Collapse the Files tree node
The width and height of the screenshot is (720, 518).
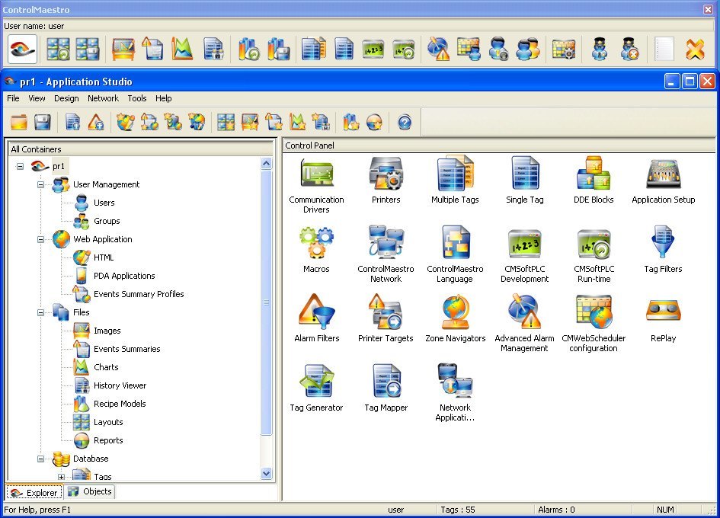(40, 312)
